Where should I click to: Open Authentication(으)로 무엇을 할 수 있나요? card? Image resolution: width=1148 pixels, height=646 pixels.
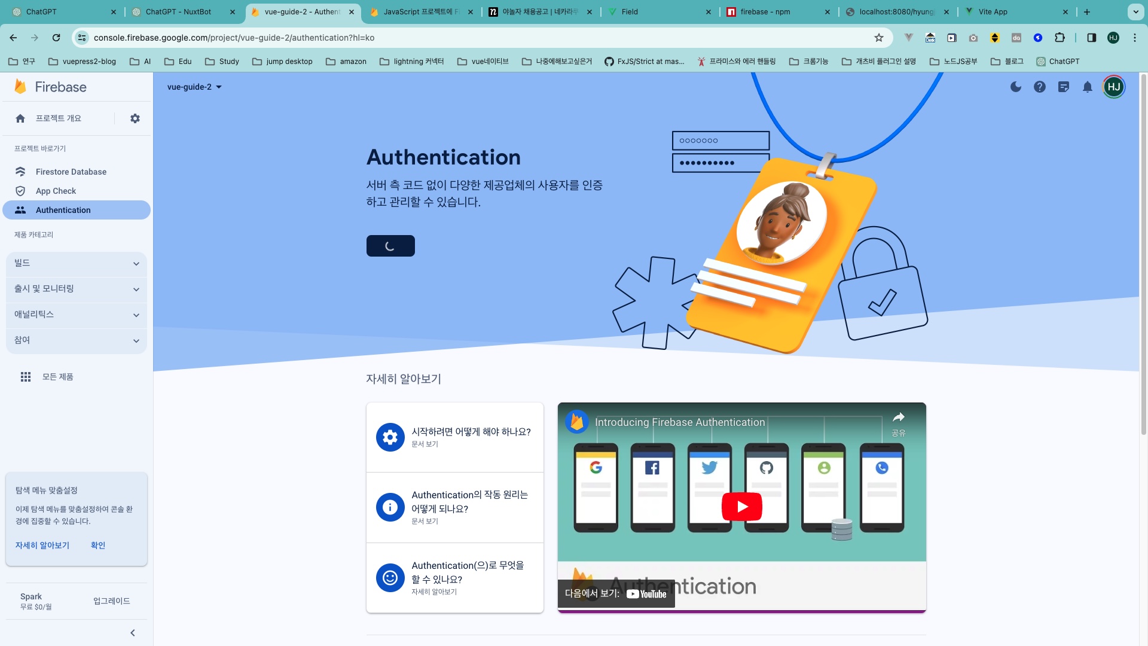(x=455, y=578)
